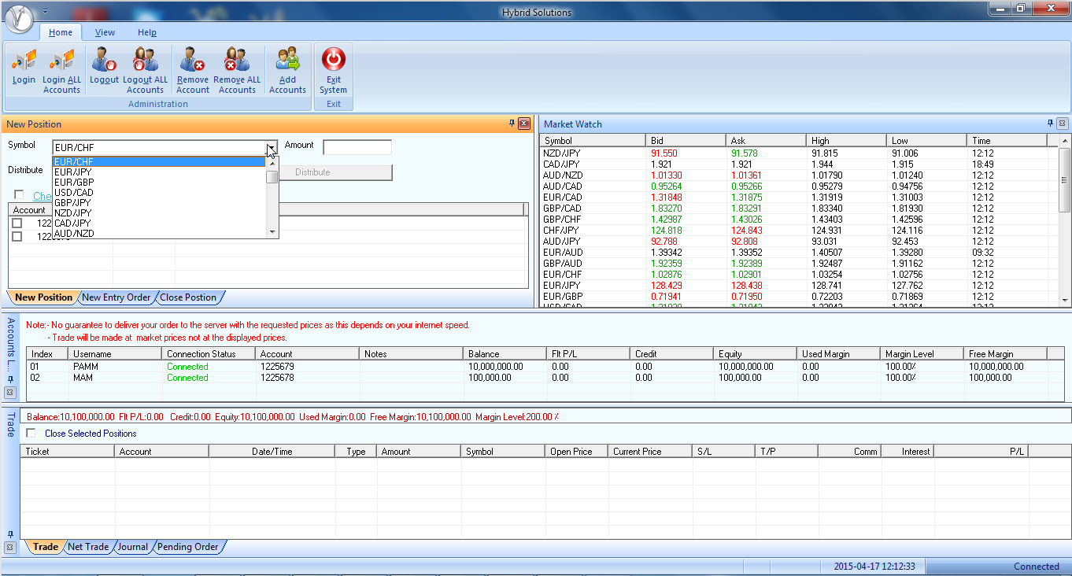Select NZD/JPY row in Market Watch

[x=800, y=153]
